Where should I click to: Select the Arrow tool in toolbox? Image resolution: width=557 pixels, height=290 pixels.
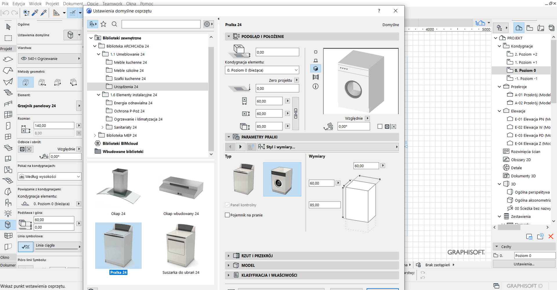8,27
